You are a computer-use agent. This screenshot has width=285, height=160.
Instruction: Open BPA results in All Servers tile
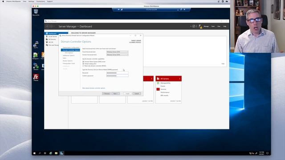coord(164,96)
